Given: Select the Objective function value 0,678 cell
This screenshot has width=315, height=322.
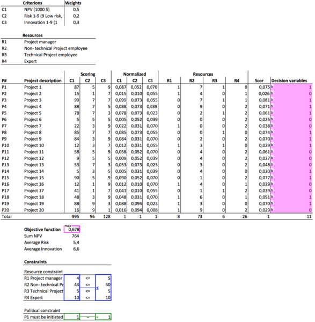Looking at the screenshot, I should point(72,229).
